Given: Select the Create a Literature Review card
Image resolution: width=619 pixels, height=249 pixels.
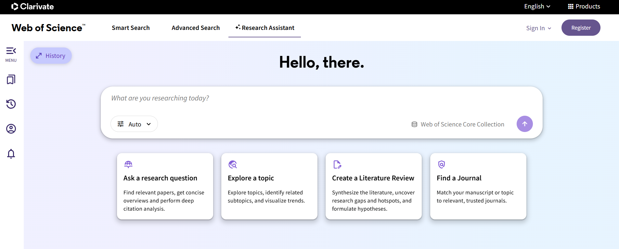Looking at the screenshot, I should point(374,186).
